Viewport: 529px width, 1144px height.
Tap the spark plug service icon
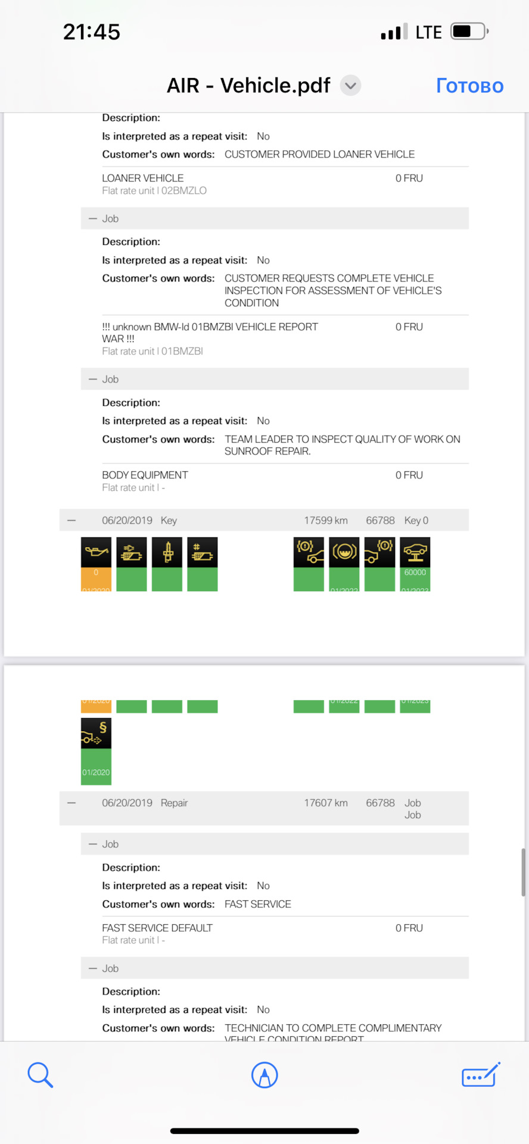click(167, 552)
